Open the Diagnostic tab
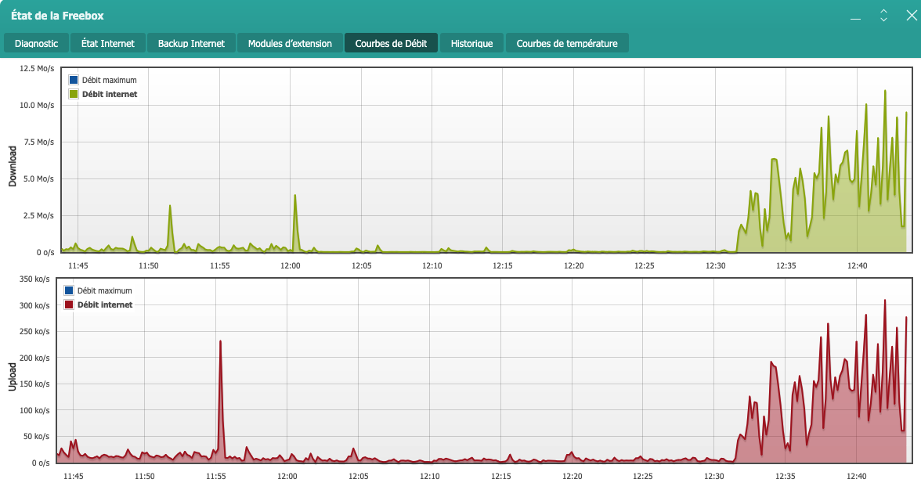Viewport: 921px width, 490px height. pos(36,43)
